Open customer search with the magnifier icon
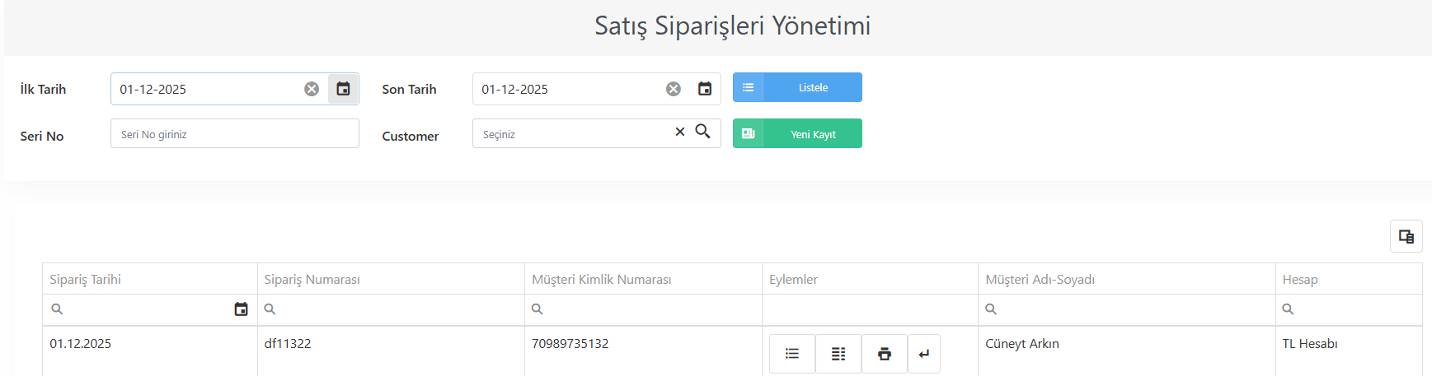Screen dimensions: 1432x376 pyautogui.click(x=702, y=132)
